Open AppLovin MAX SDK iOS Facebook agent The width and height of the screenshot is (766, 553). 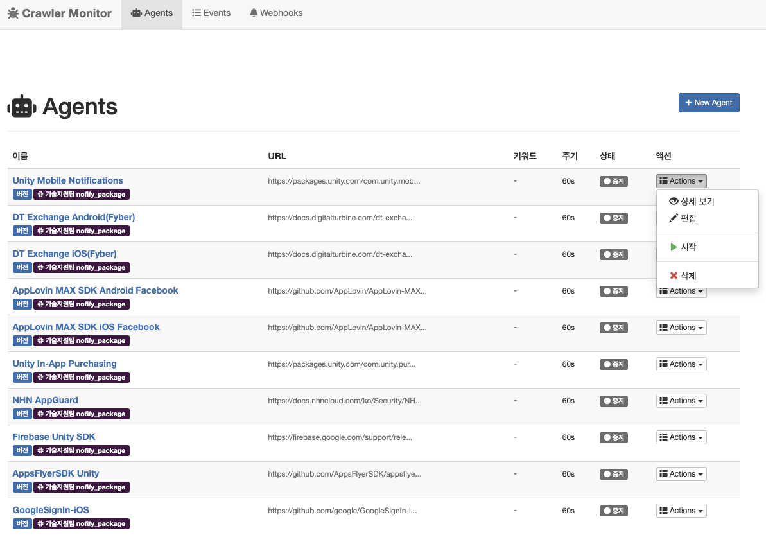pos(86,328)
